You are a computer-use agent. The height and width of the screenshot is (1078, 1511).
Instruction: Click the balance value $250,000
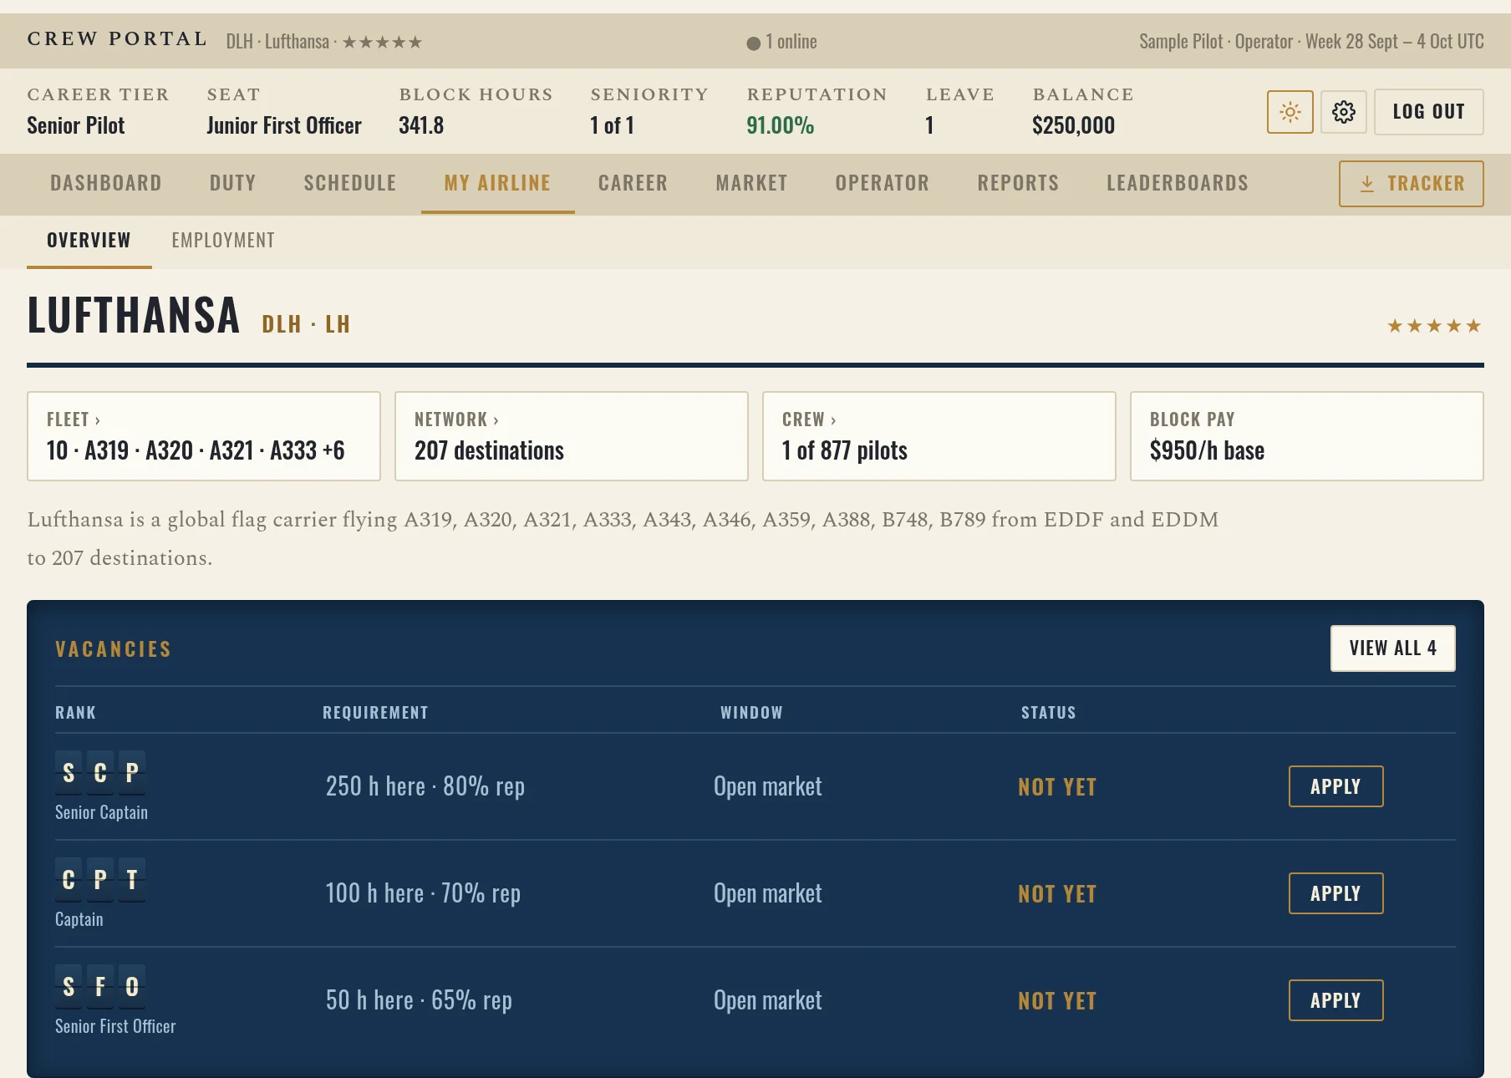click(x=1074, y=125)
